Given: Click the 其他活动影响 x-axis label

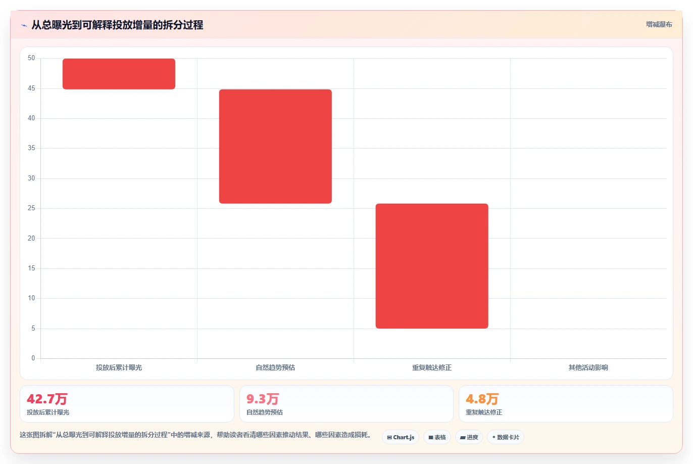Looking at the screenshot, I should coord(588,367).
